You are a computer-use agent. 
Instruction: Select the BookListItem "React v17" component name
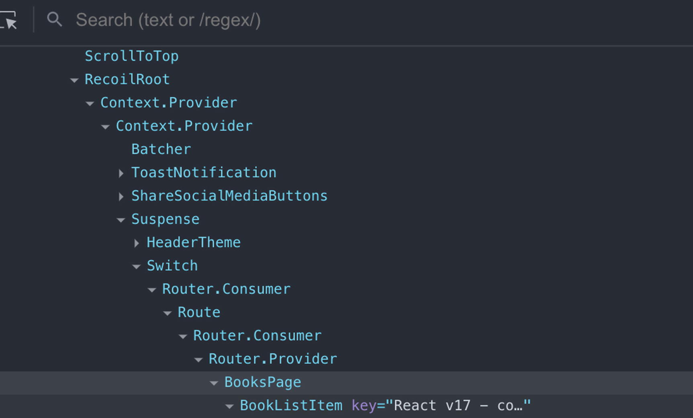pos(291,406)
